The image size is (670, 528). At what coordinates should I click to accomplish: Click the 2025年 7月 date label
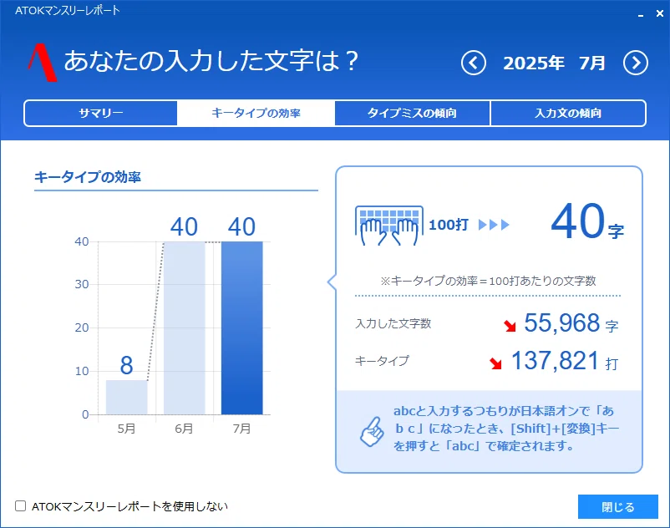[554, 63]
